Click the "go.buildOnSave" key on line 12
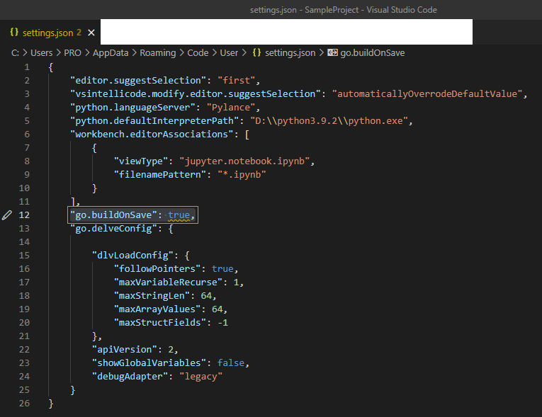Viewport: 542px width, 417px height. tap(114, 215)
